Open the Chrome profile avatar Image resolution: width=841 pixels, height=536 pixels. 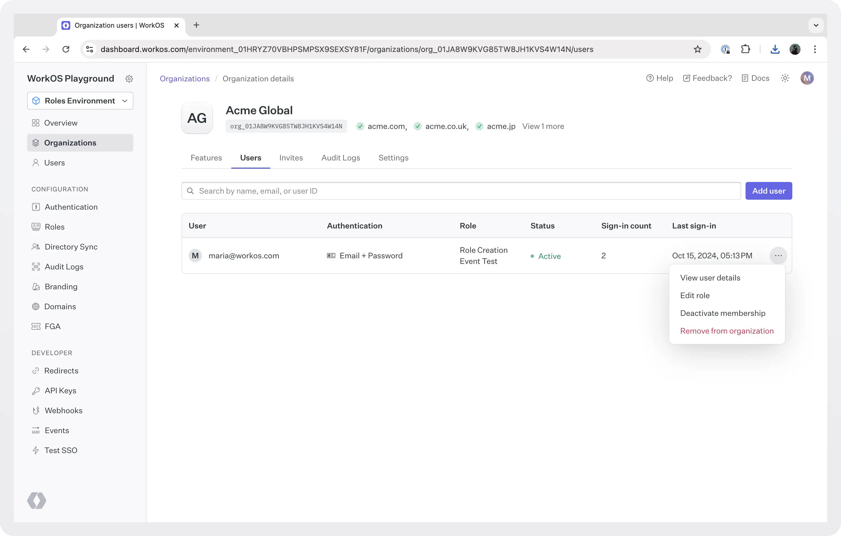point(795,49)
